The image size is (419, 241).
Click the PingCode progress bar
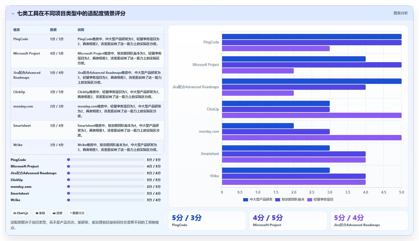point(106,160)
